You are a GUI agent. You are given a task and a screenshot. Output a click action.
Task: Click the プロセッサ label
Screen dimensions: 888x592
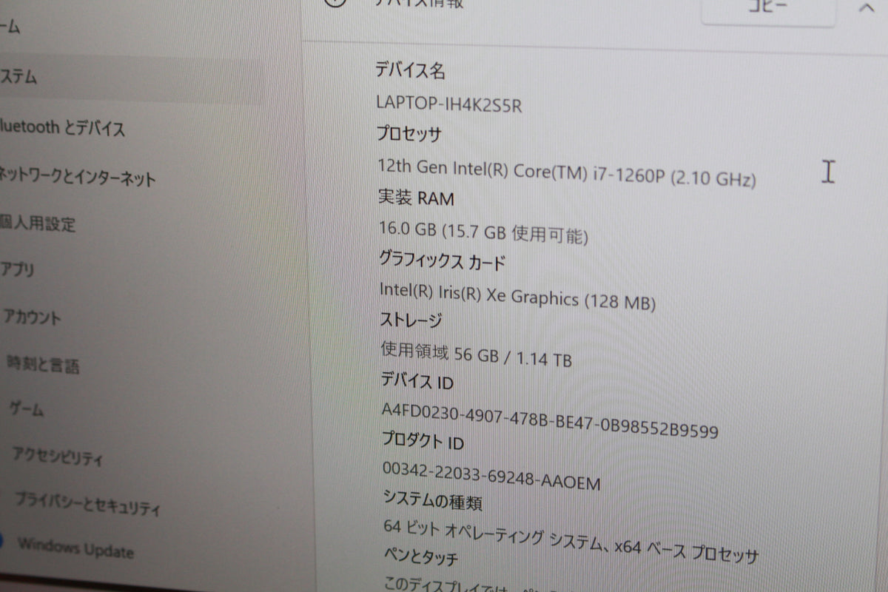[x=409, y=135]
